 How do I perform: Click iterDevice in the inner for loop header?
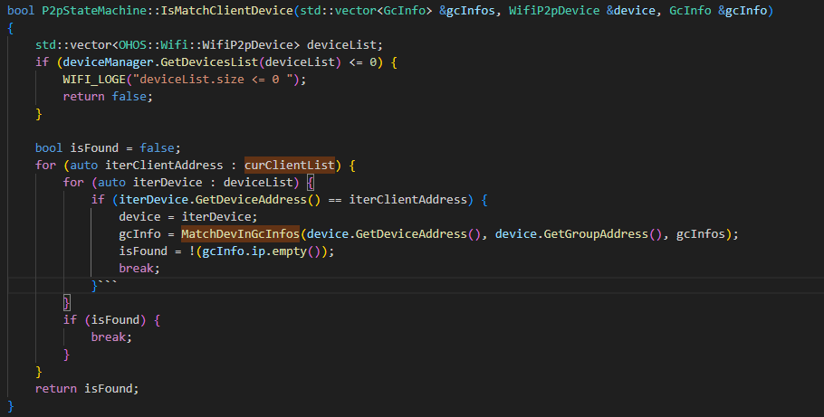168,182
